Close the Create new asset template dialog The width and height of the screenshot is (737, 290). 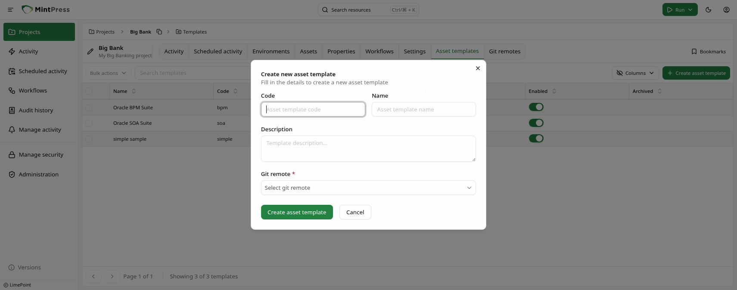pos(478,68)
